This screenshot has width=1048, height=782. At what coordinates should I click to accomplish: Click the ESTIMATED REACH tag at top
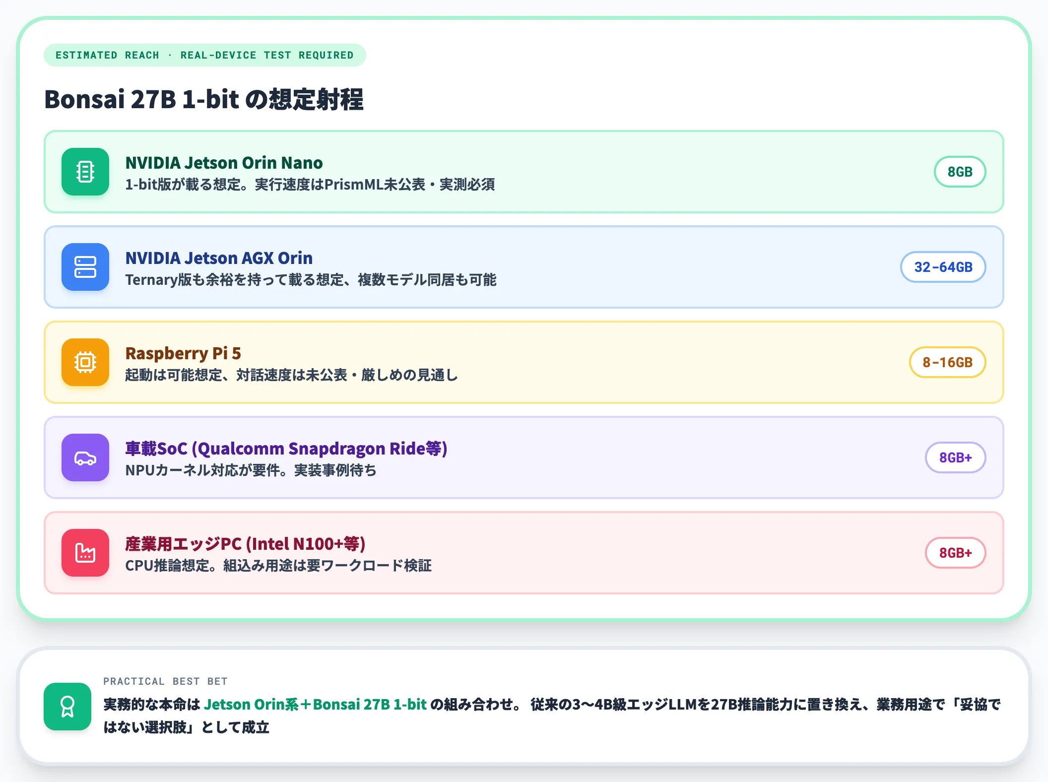click(204, 55)
